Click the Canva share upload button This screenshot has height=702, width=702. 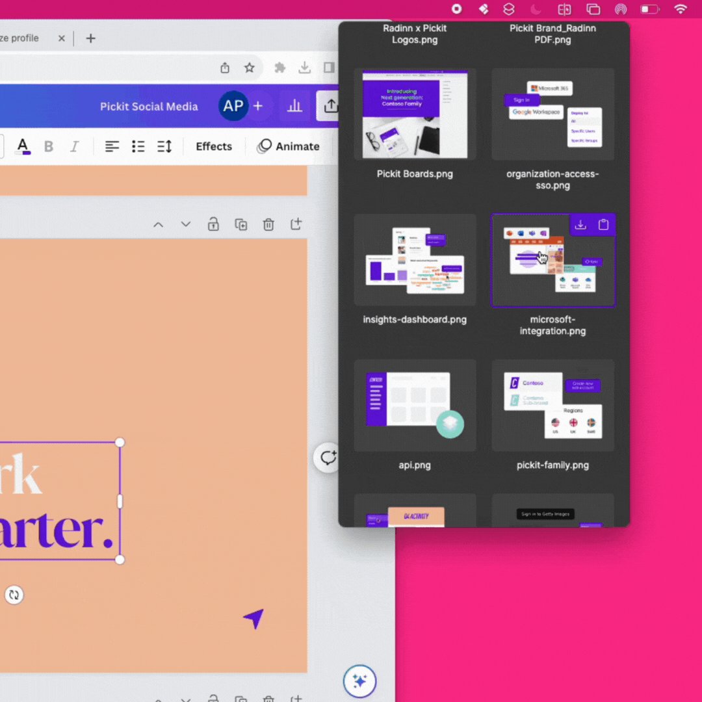pos(330,106)
